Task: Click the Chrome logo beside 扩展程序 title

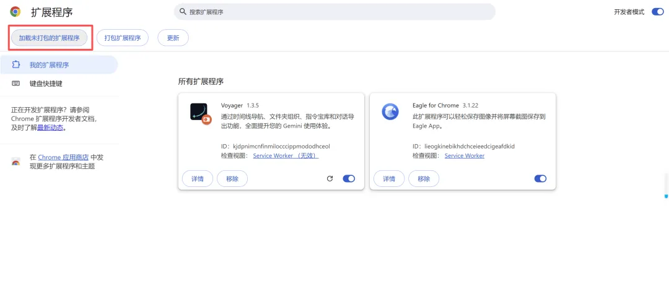Action: point(15,12)
